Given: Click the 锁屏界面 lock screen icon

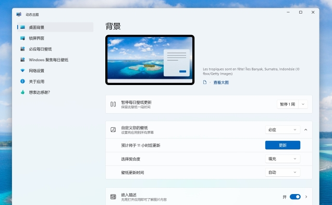Looking at the screenshot, I should (x=22, y=38).
